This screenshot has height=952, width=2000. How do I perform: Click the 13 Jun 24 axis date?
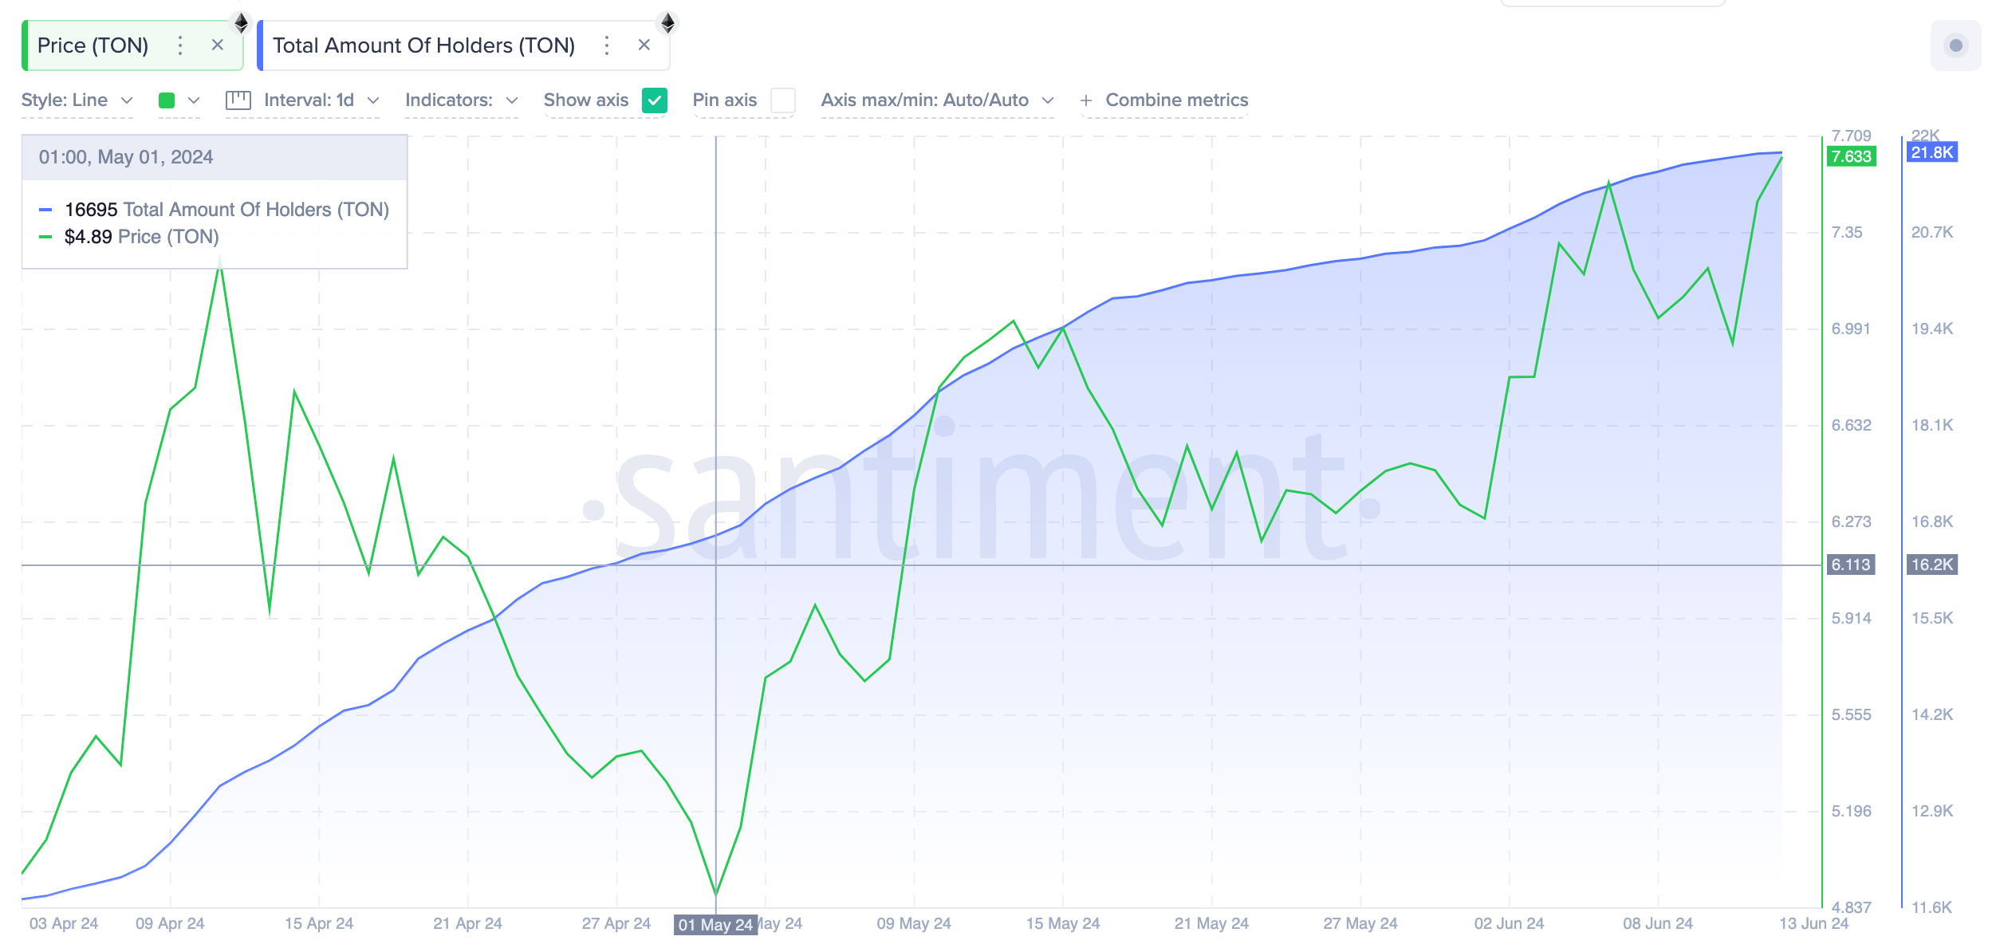pos(1813,923)
